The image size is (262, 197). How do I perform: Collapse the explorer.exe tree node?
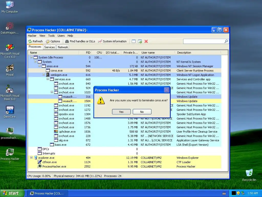click(31, 157)
